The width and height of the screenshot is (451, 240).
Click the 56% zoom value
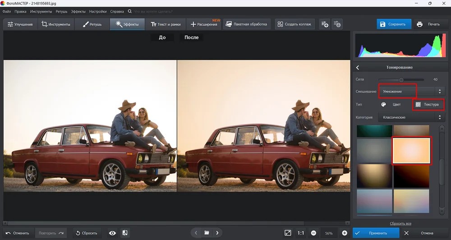tap(329, 233)
